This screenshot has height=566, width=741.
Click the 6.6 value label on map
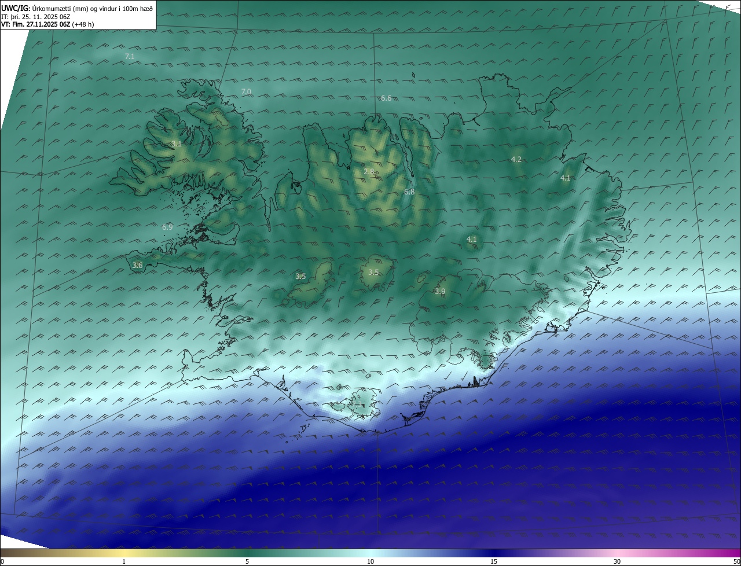pyautogui.click(x=386, y=98)
